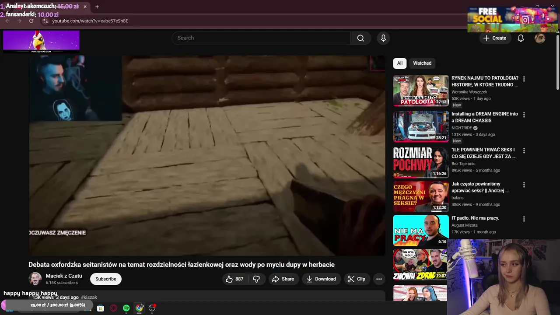Open the Maciek z Czatu channel name
The image size is (560, 315).
(64, 276)
